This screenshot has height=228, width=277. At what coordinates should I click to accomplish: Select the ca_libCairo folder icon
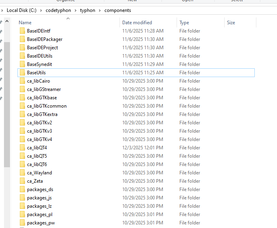22,81
